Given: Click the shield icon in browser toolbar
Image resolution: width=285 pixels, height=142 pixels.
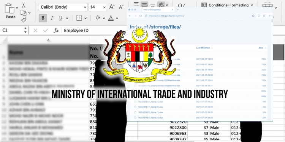Looking at the screenshot, I should point(259,16).
